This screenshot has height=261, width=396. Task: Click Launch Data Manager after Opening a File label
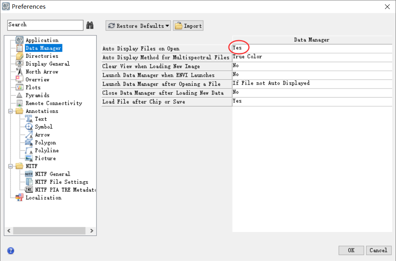pyautogui.click(x=161, y=84)
